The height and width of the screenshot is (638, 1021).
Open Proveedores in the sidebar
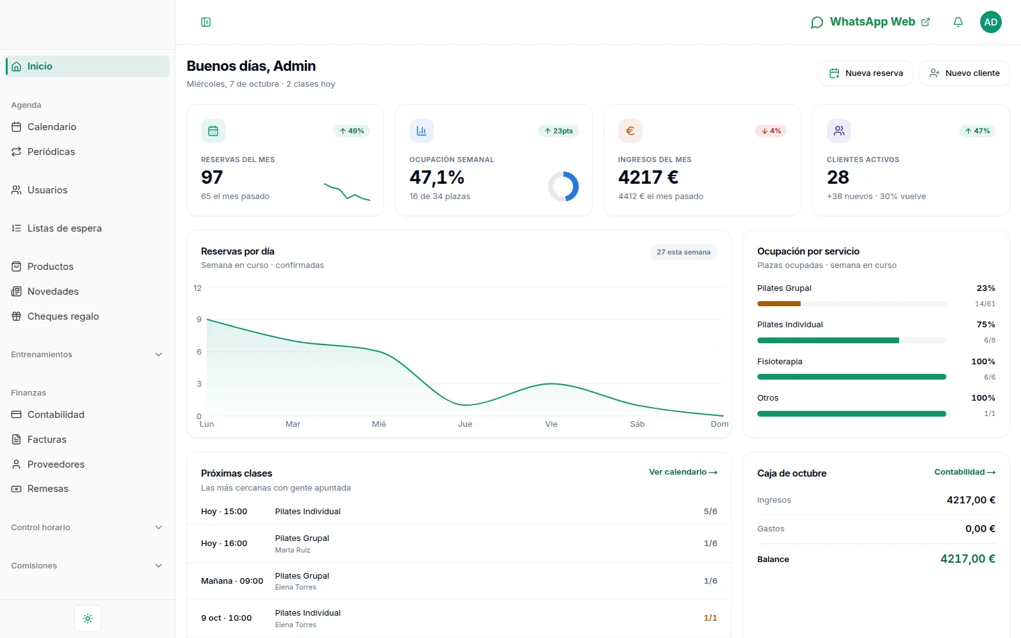pyautogui.click(x=87, y=464)
